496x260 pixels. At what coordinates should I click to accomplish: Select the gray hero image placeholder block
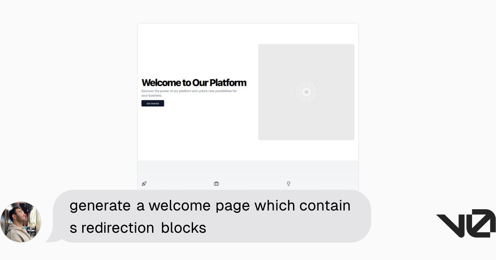click(306, 92)
